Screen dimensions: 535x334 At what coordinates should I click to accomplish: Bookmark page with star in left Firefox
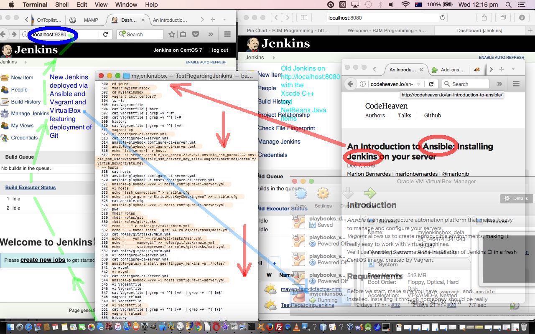tap(172, 34)
